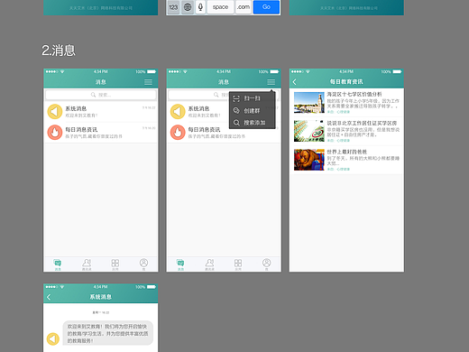Go back from the 每日教育资讯 screen
The image size is (469, 352).
tap(295, 82)
